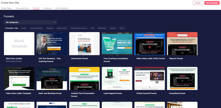Click the 'Video Sales Letter Template' title
Viewport: 221px width, 108px height.
[18, 93]
